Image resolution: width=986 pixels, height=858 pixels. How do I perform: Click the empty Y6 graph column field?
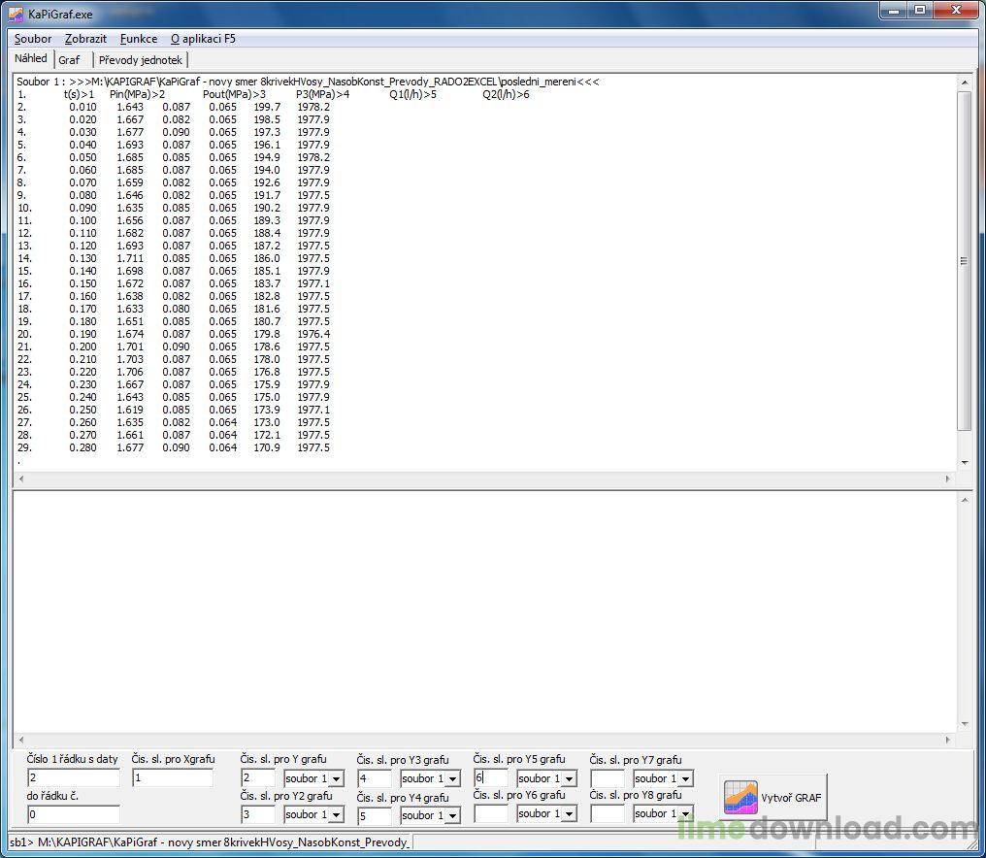(491, 813)
